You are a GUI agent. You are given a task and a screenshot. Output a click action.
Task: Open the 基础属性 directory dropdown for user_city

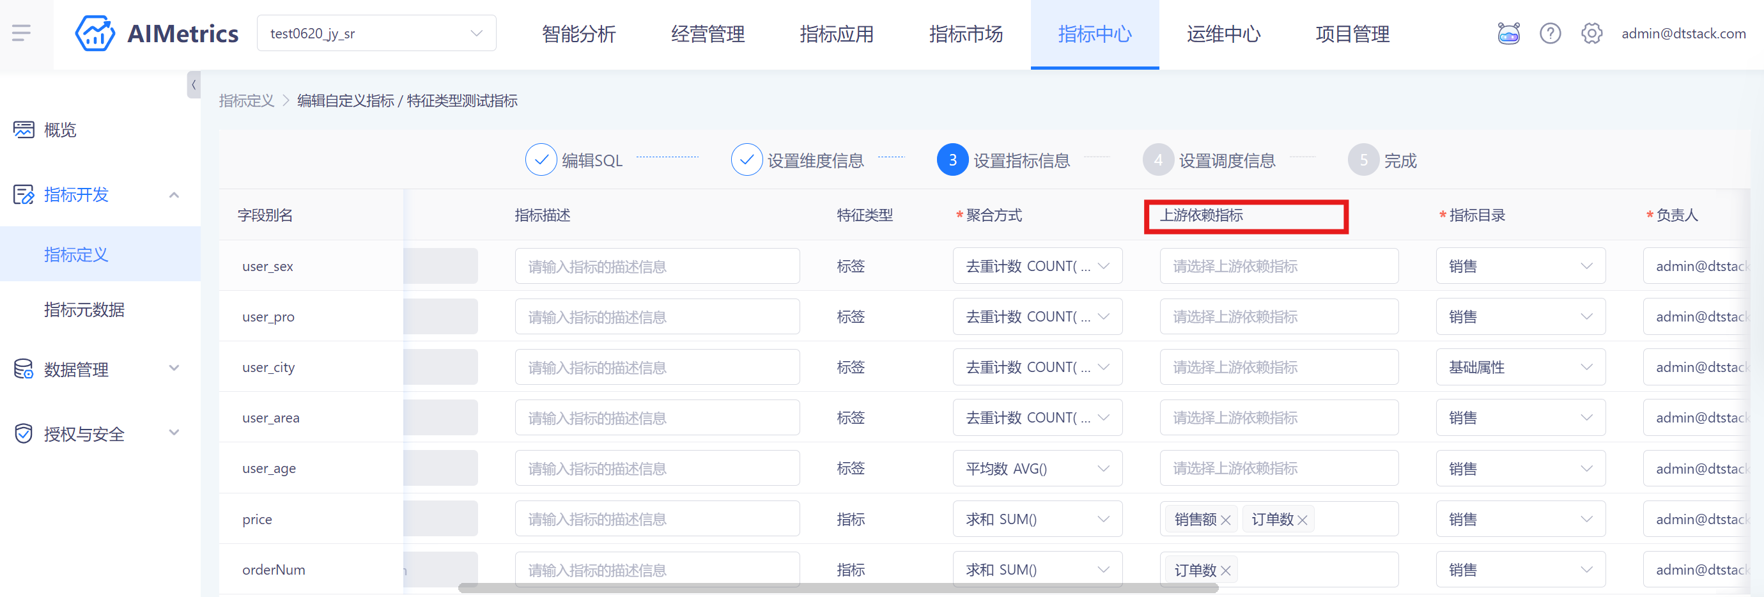pos(1520,368)
